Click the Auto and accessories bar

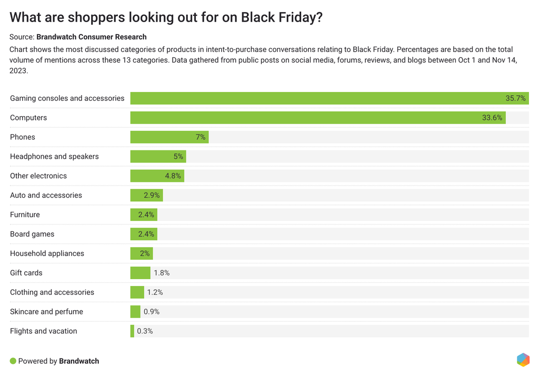click(x=146, y=196)
